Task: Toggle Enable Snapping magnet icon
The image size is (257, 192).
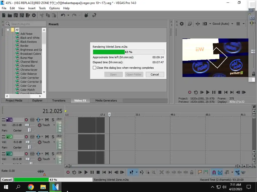Action: 214,172
